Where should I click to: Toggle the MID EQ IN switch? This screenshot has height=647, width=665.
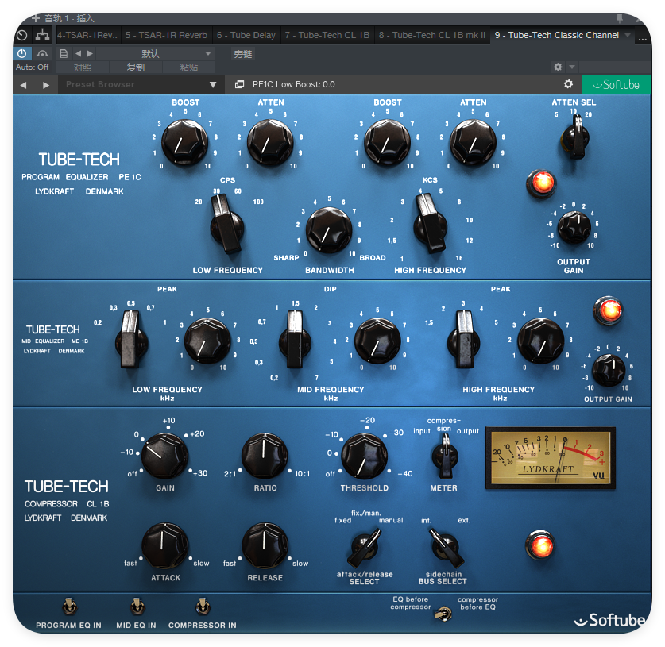tap(137, 607)
